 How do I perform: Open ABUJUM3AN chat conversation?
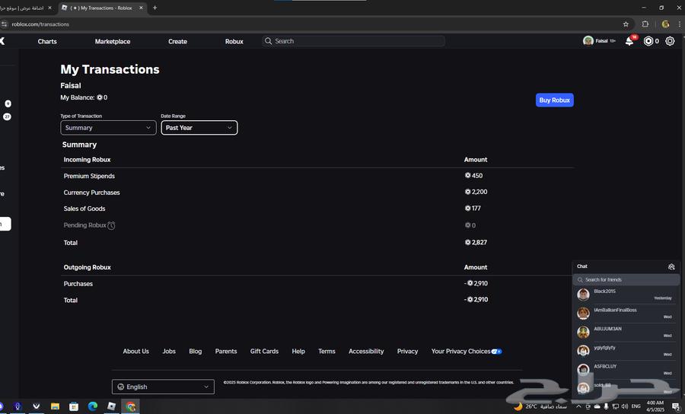click(x=626, y=332)
